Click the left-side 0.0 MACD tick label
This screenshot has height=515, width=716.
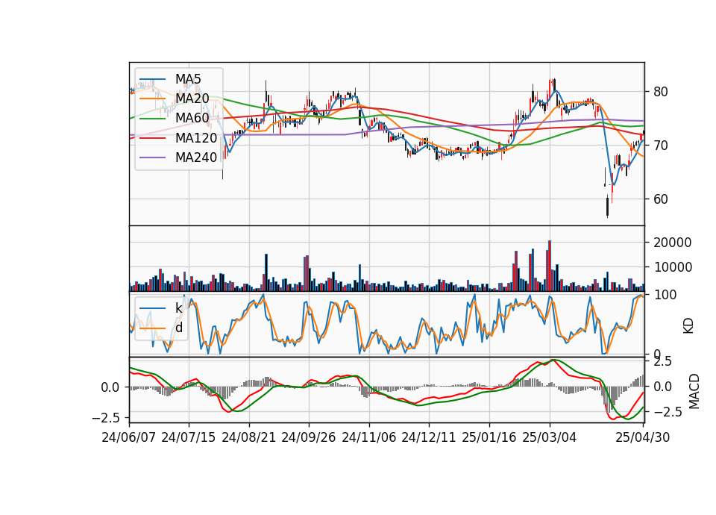pyautogui.click(x=110, y=387)
